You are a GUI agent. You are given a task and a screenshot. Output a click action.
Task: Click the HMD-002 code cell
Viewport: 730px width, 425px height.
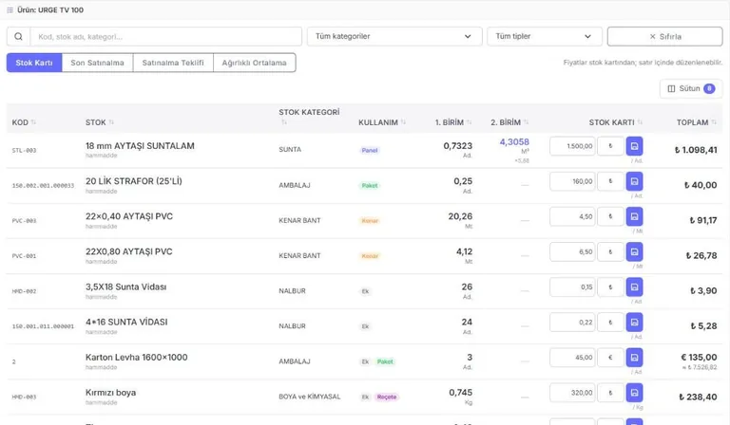click(x=24, y=291)
